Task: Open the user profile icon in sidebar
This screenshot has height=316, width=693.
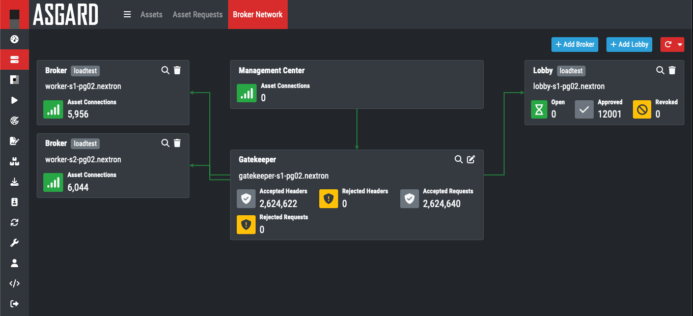Action: (x=14, y=263)
